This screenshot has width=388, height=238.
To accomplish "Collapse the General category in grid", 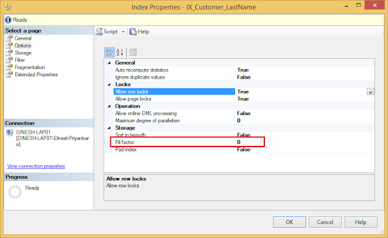I will (x=109, y=63).
